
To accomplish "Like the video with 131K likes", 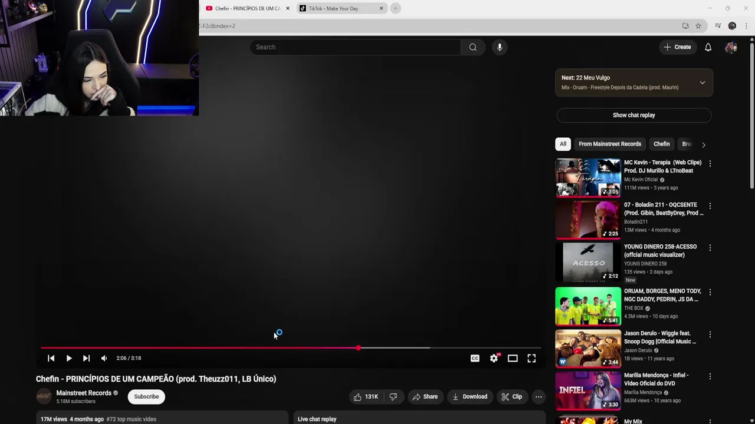I will click(366, 397).
